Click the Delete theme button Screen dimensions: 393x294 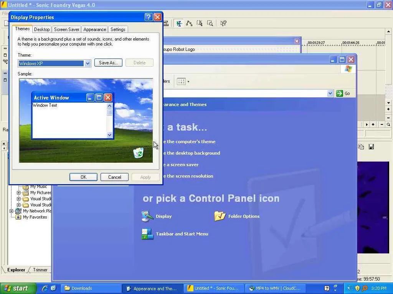(x=139, y=63)
